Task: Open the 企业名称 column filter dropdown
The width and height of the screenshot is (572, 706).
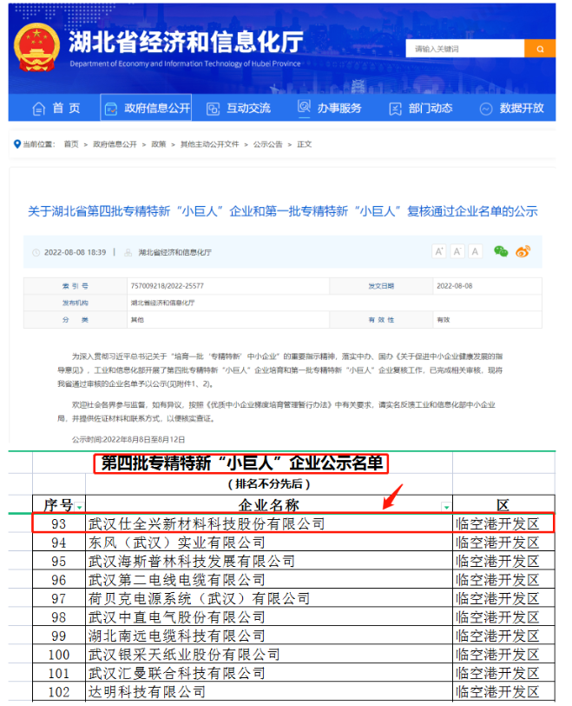Action: (x=446, y=507)
